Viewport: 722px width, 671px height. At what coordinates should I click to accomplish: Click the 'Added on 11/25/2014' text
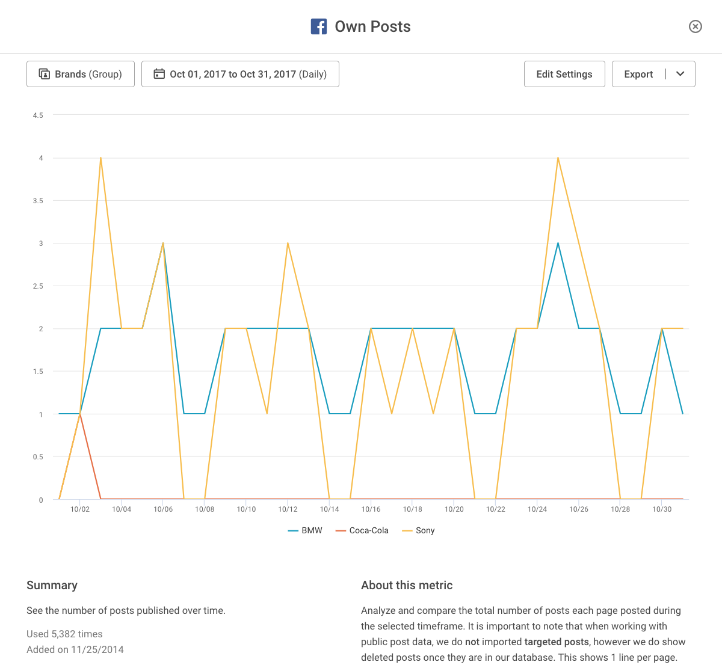click(x=75, y=649)
